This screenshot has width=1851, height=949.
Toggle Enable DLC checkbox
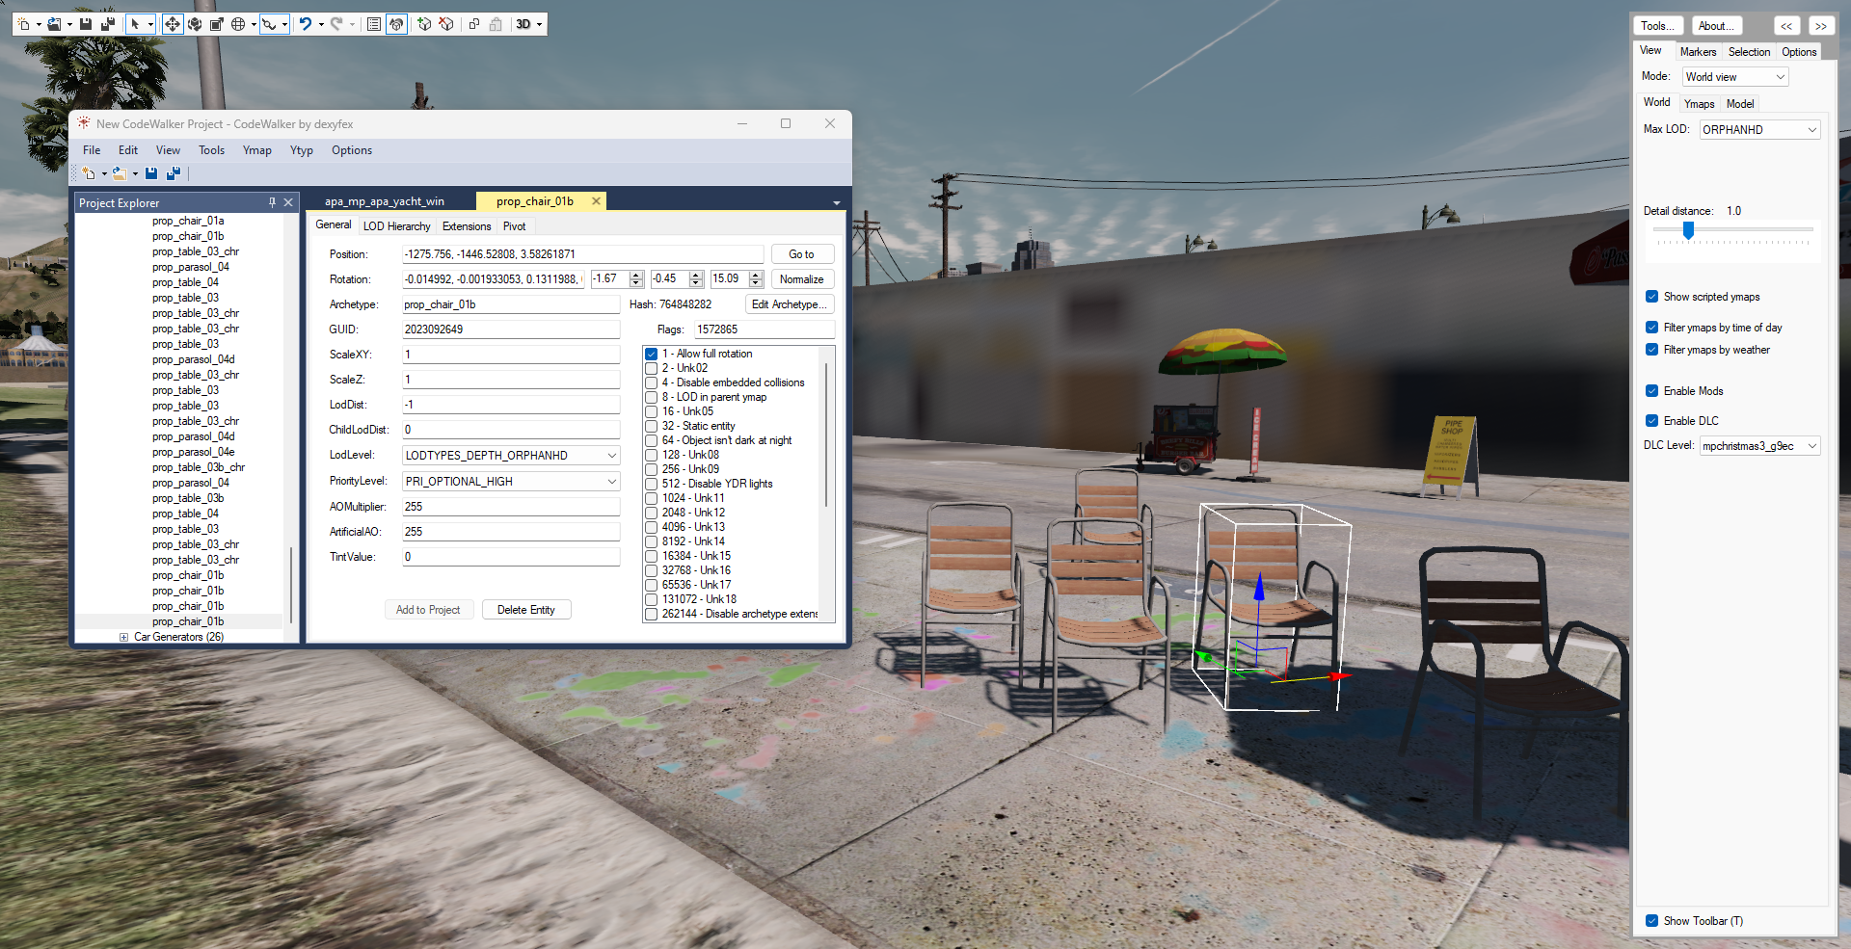click(x=1651, y=421)
